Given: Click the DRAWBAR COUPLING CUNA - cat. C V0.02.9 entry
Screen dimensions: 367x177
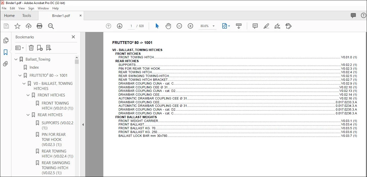Looking at the screenshot, I should 238,83.
